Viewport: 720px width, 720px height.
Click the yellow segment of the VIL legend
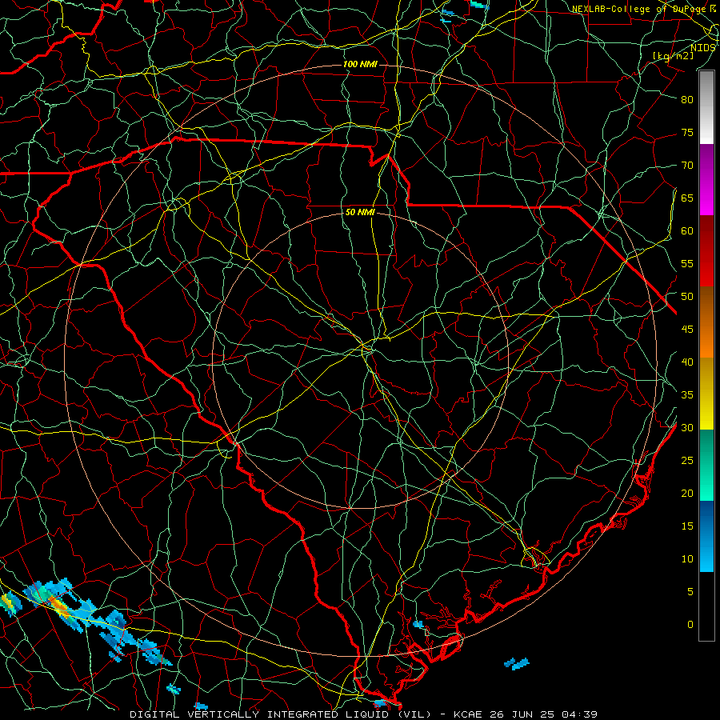point(706,394)
